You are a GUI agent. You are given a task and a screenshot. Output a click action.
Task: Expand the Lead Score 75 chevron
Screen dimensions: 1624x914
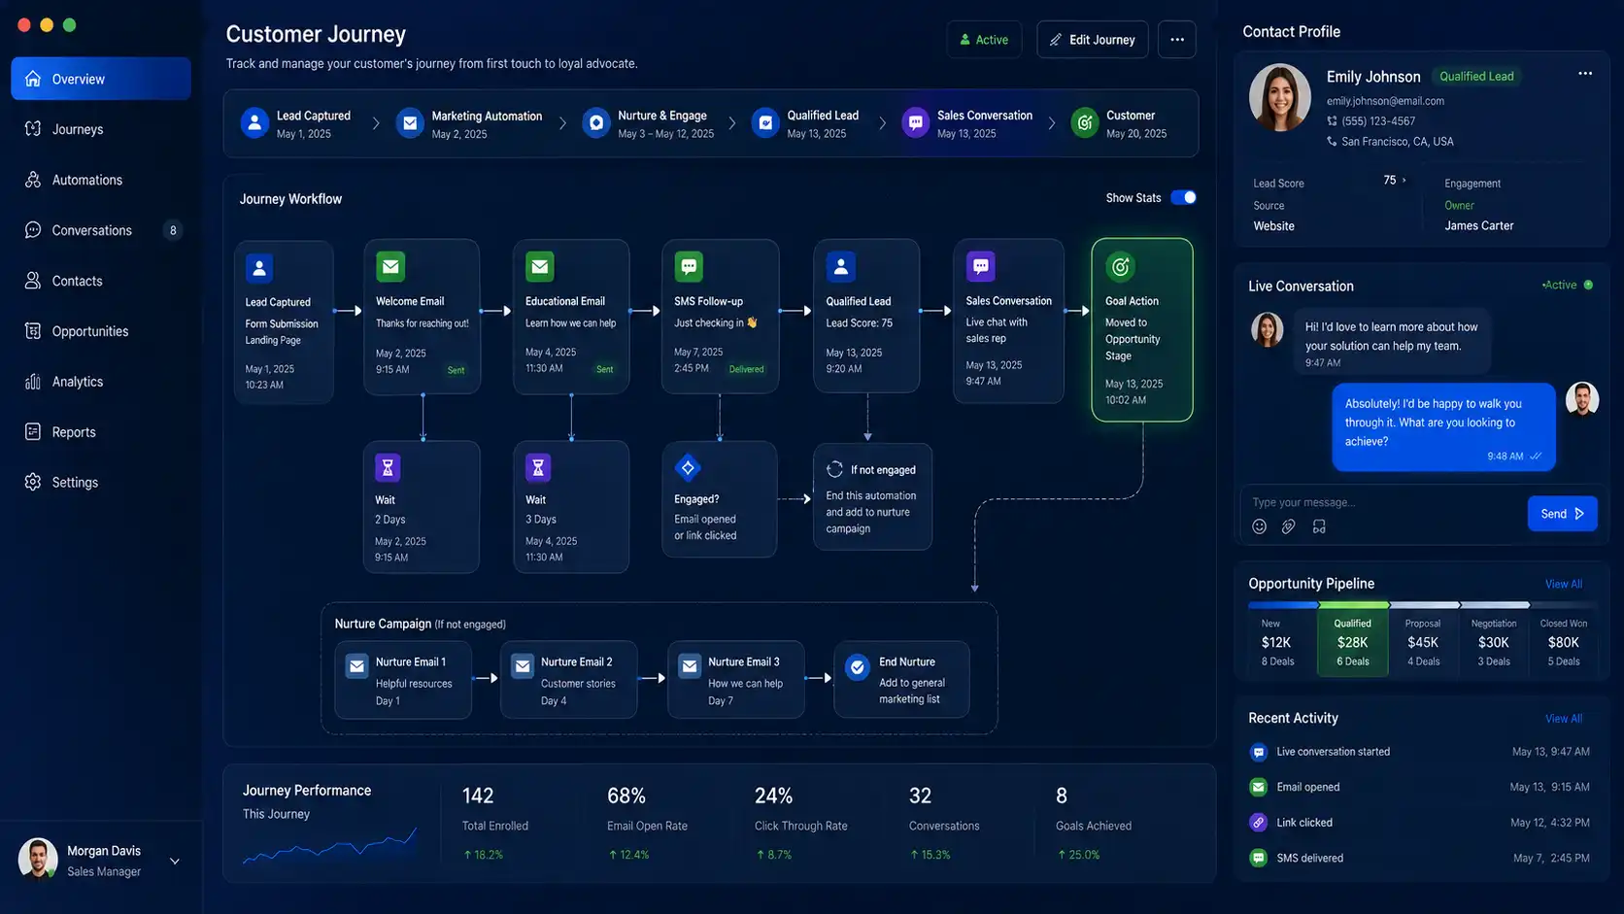[x=1404, y=181]
